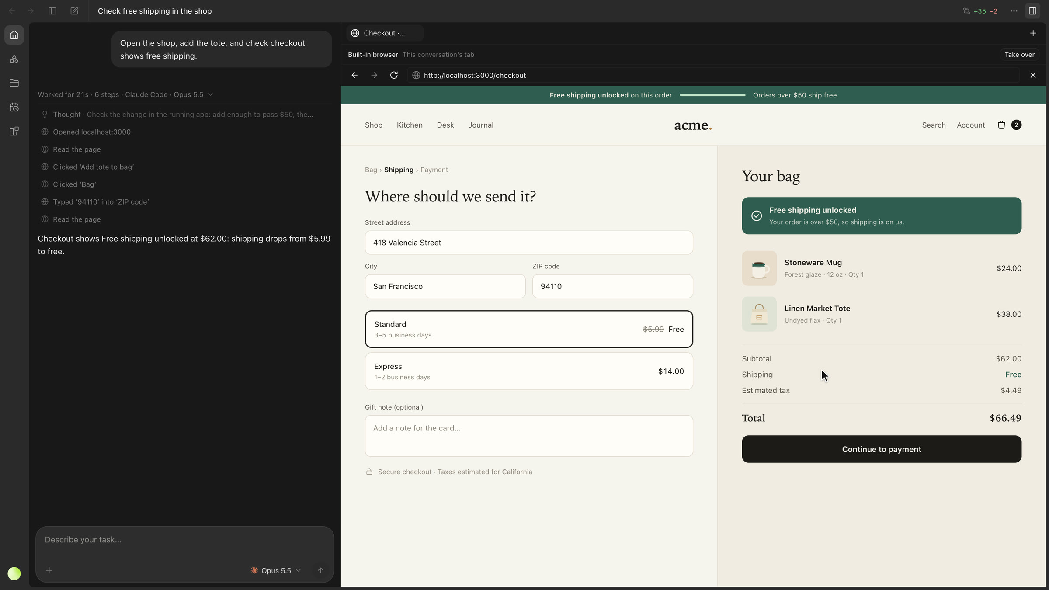Open the home icon in left sidebar
The height and width of the screenshot is (590, 1049).
[x=14, y=35]
